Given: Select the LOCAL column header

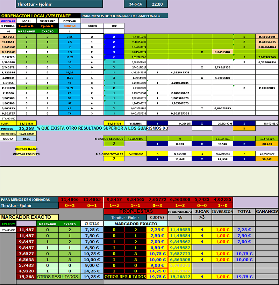Looking at the screenshot, I should [x=26, y=21].
